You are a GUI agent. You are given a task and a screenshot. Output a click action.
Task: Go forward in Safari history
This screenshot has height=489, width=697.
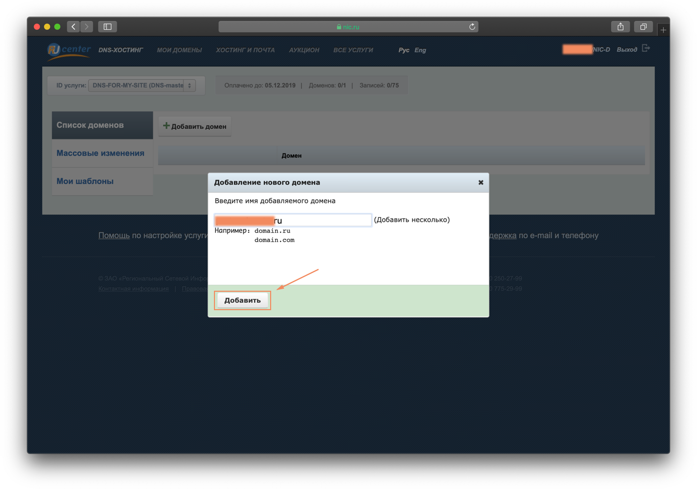[87, 27]
